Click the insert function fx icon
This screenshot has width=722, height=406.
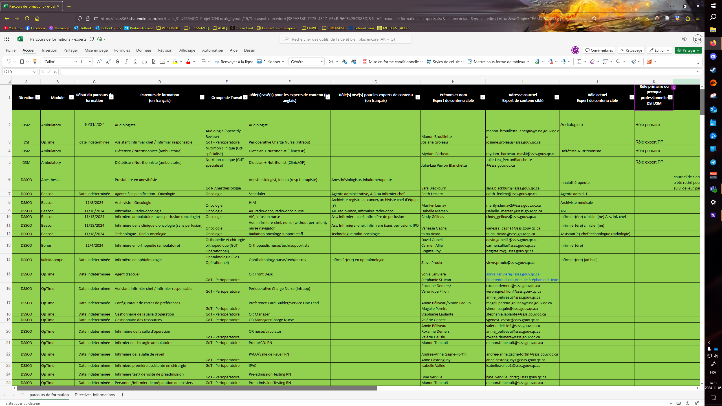tap(55, 72)
